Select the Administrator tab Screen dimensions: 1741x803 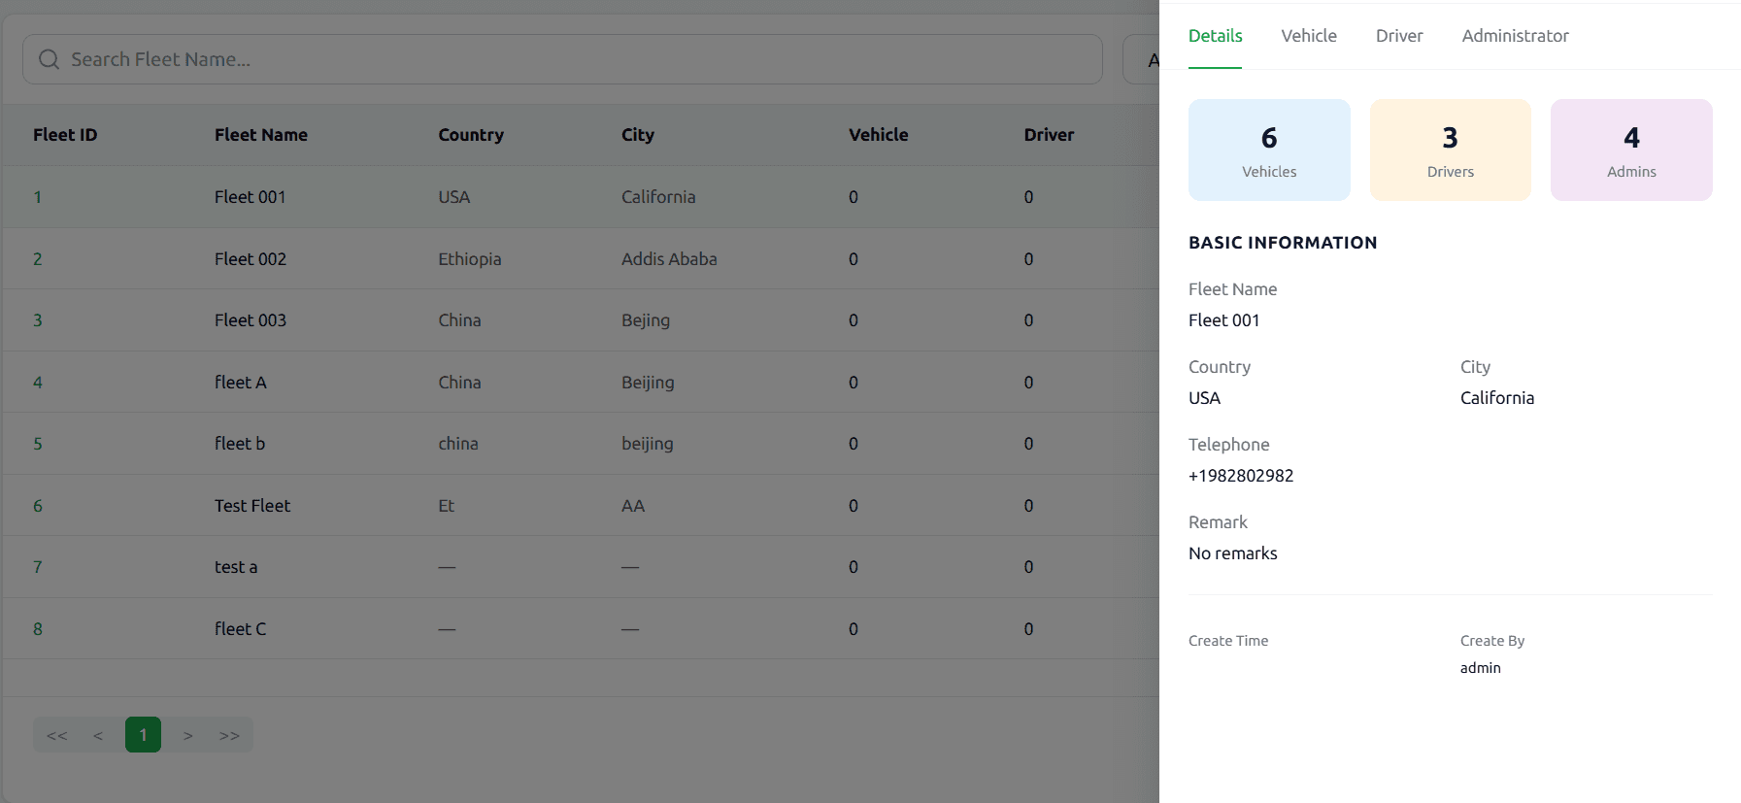point(1515,36)
